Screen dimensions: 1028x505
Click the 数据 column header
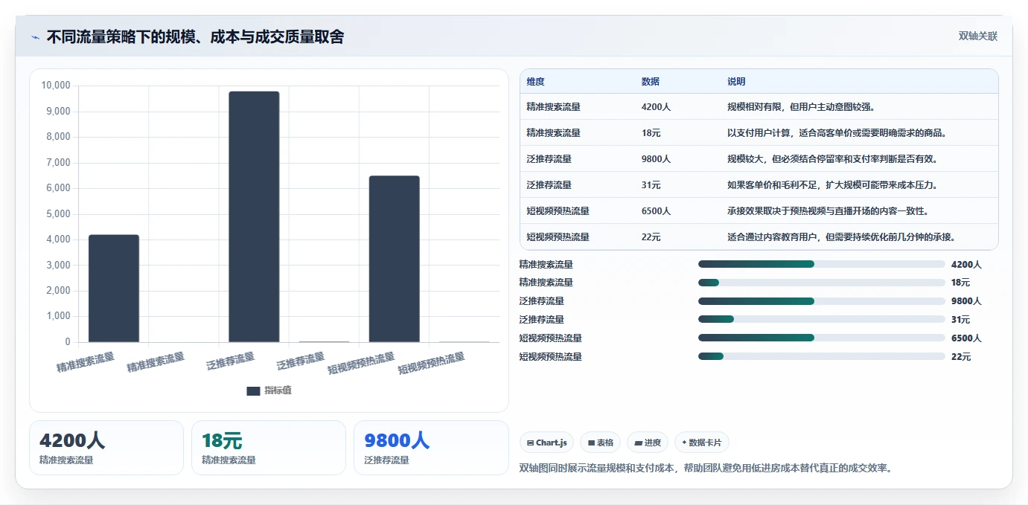[x=650, y=82]
